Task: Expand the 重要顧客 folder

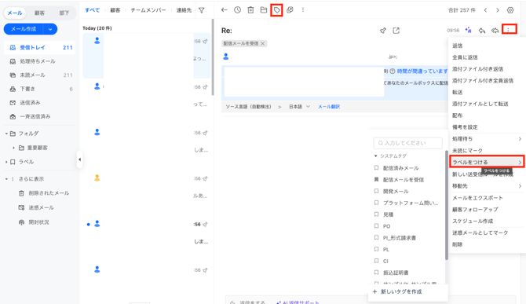Action: [x=14, y=148]
